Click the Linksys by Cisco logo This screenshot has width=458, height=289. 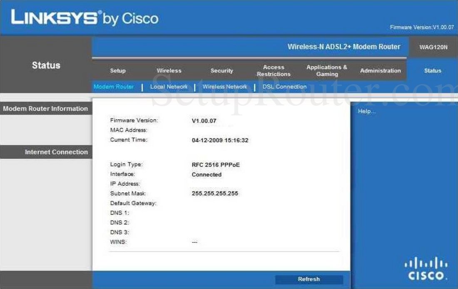pyautogui.click(x=83, y=17)
